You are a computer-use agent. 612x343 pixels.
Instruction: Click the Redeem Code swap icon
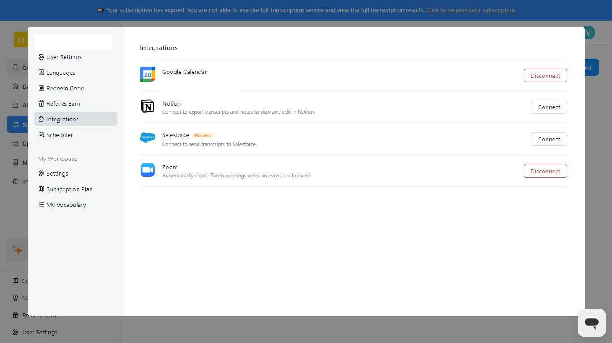click(41, 88)
